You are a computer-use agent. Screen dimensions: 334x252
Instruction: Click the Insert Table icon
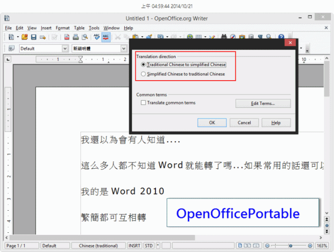[x=199, y=37]
